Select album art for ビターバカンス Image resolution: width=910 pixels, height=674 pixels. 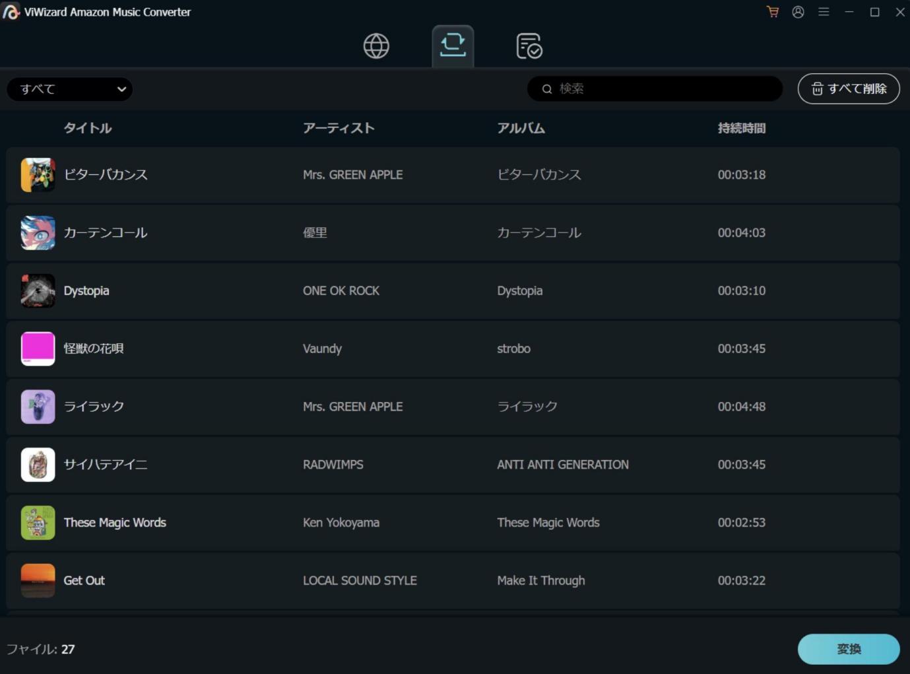[38, 175]
